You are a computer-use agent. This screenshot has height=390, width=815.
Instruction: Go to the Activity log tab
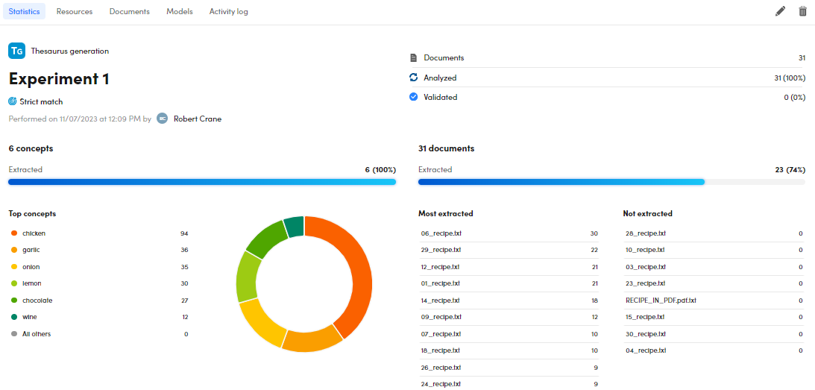(x=228, y=12)
